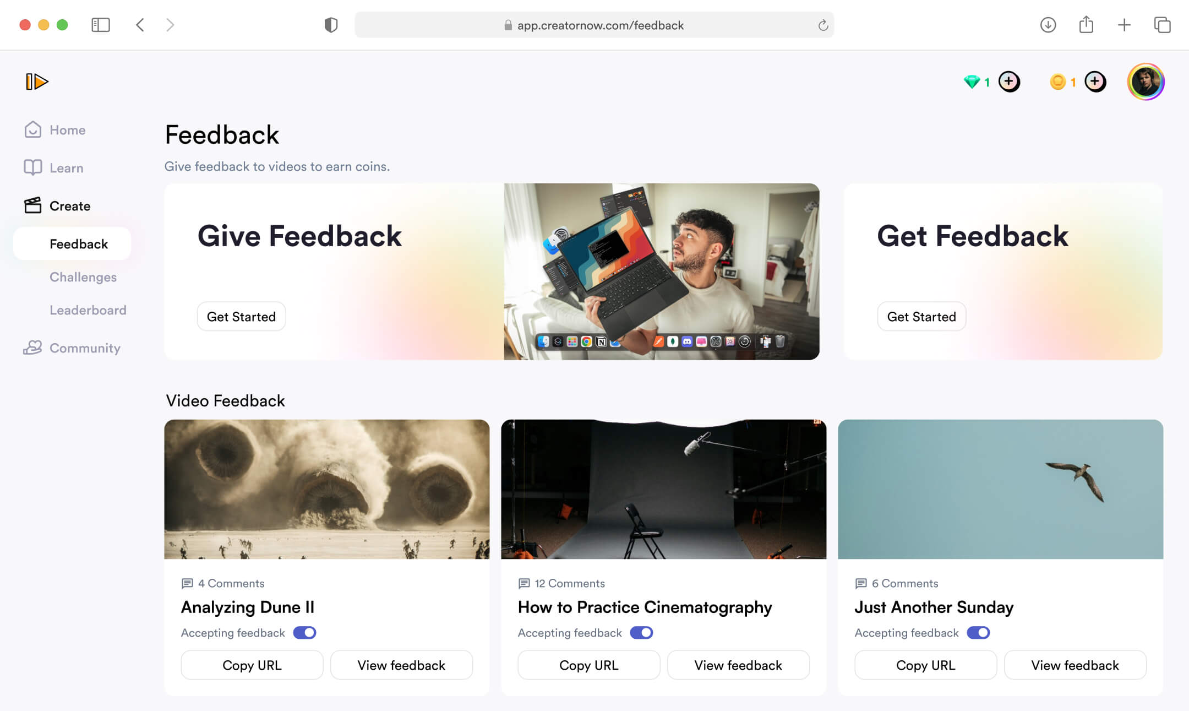Open Leaderboard from sidebar

[x=88, y=310]
